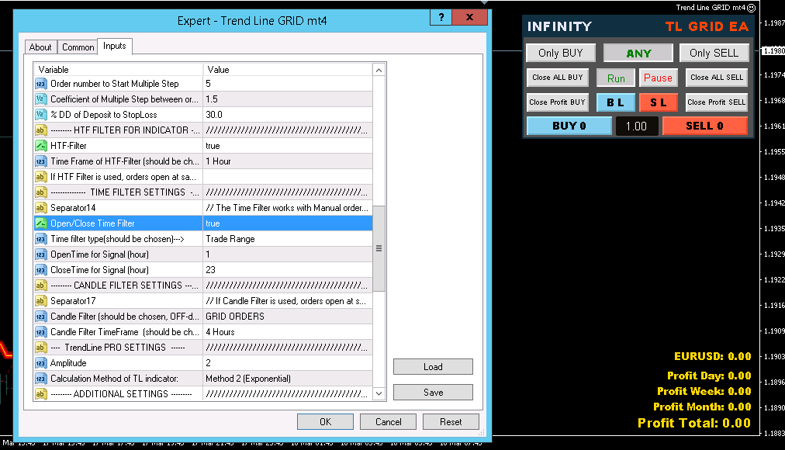The image size is (785, 450).
Task: Toggle the Only BUY mode on the EA panel
Action: [561, 53]
